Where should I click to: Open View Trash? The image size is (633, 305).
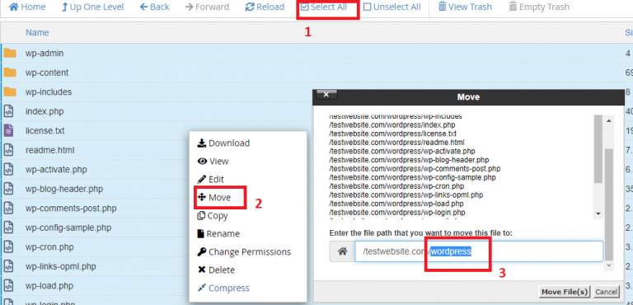point(465,7)
